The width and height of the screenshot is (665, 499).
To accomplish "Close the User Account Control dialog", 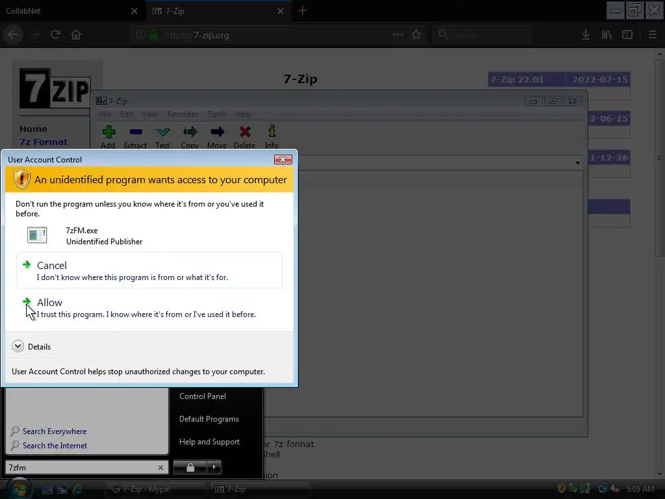I will 283,159.
